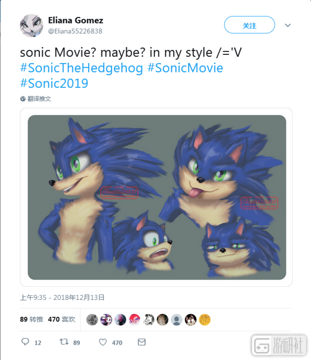View the 89 转推 retweets list
The height and width of the screenshot is (360, 311).
[x=32, y=319]
